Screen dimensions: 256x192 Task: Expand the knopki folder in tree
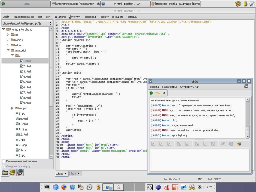coord(12,108)
